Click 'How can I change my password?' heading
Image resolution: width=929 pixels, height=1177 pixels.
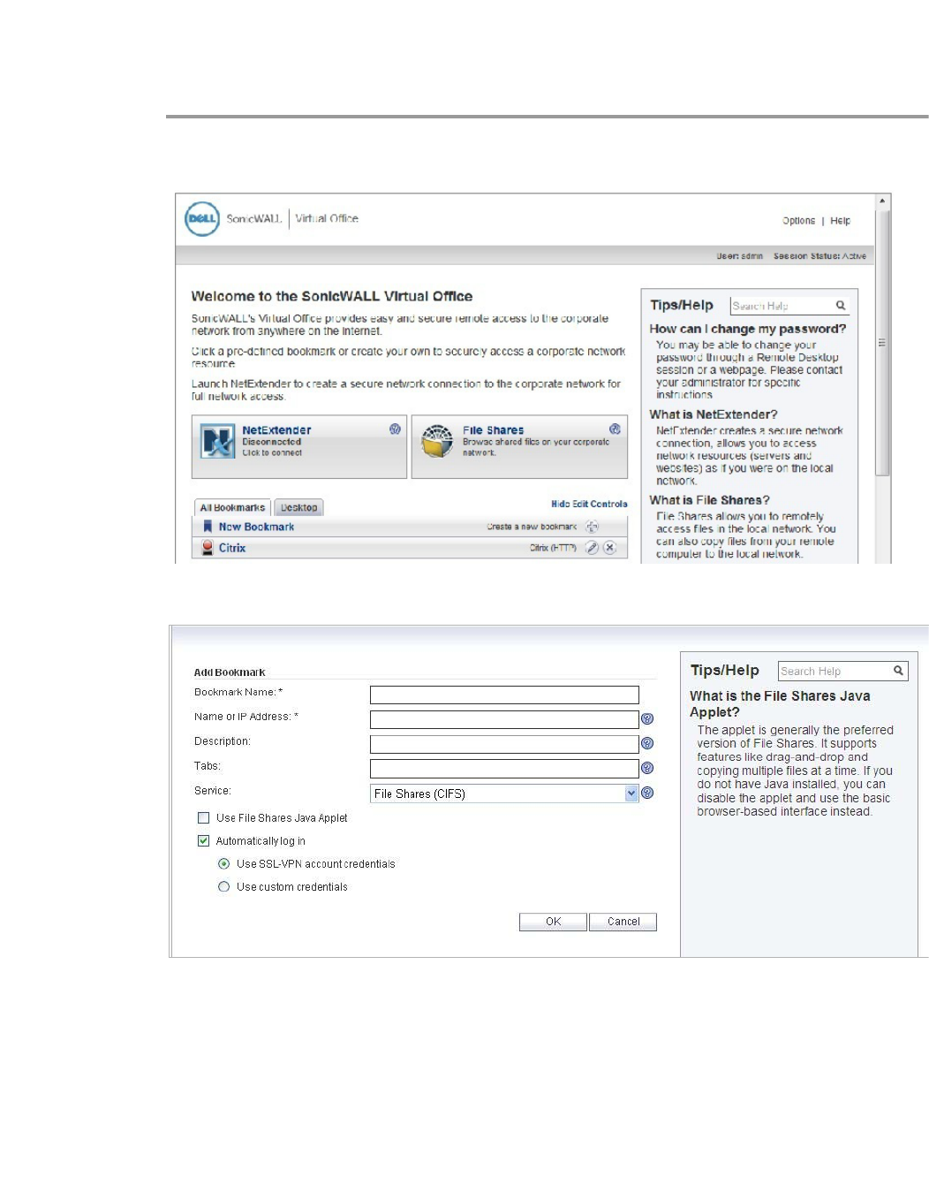(x=748, y=329)
